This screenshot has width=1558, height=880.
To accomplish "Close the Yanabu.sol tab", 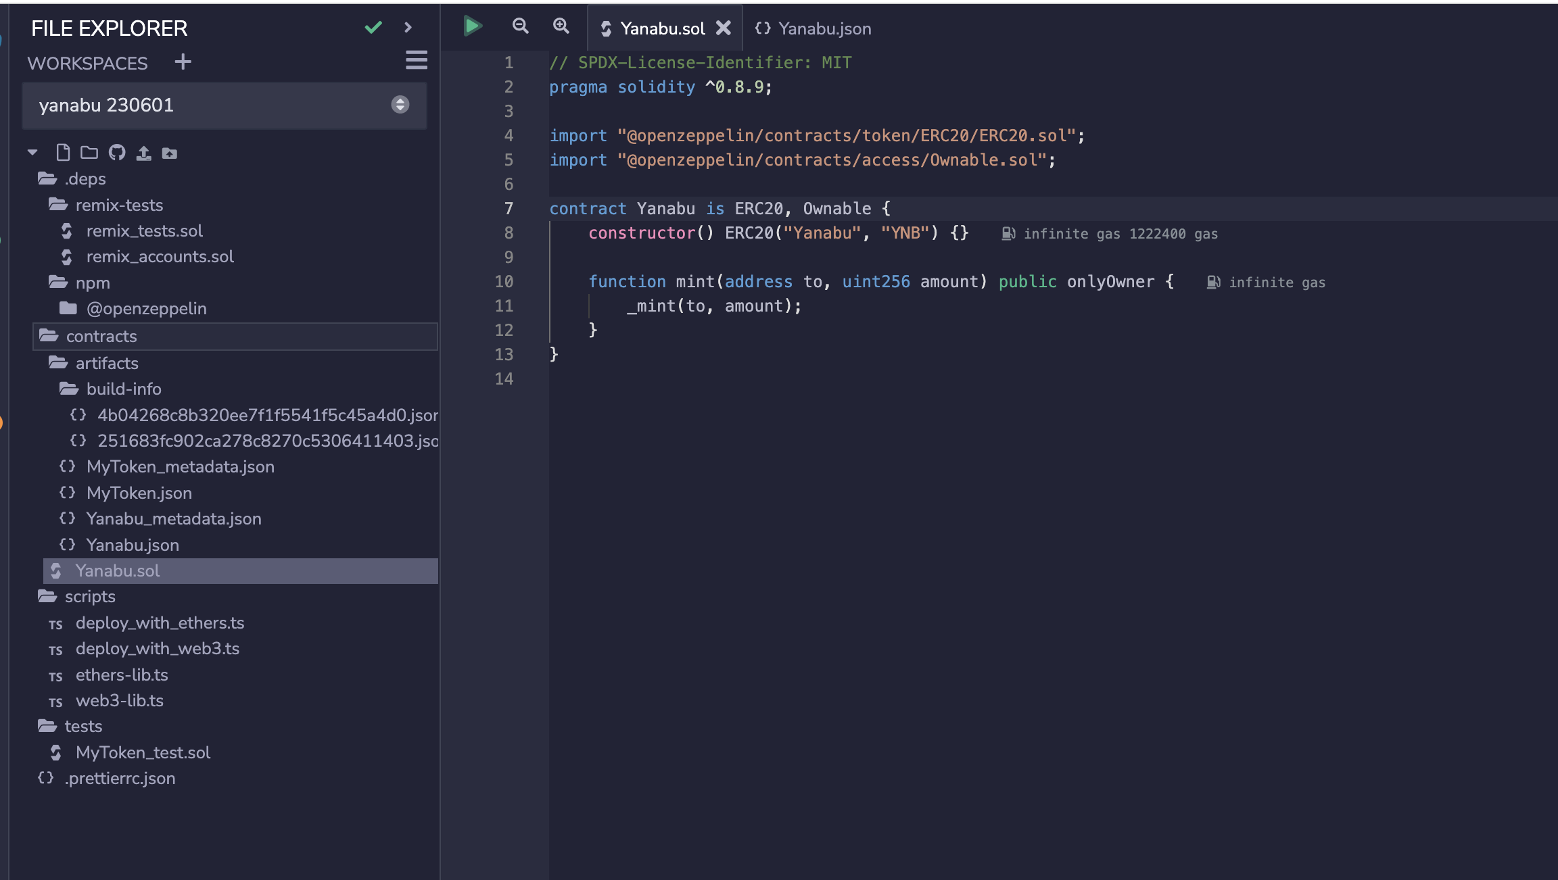I will pos(724,28).
